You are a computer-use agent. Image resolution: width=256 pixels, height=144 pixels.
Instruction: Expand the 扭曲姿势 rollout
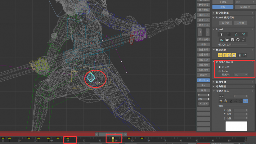click(x=223, y=82)
